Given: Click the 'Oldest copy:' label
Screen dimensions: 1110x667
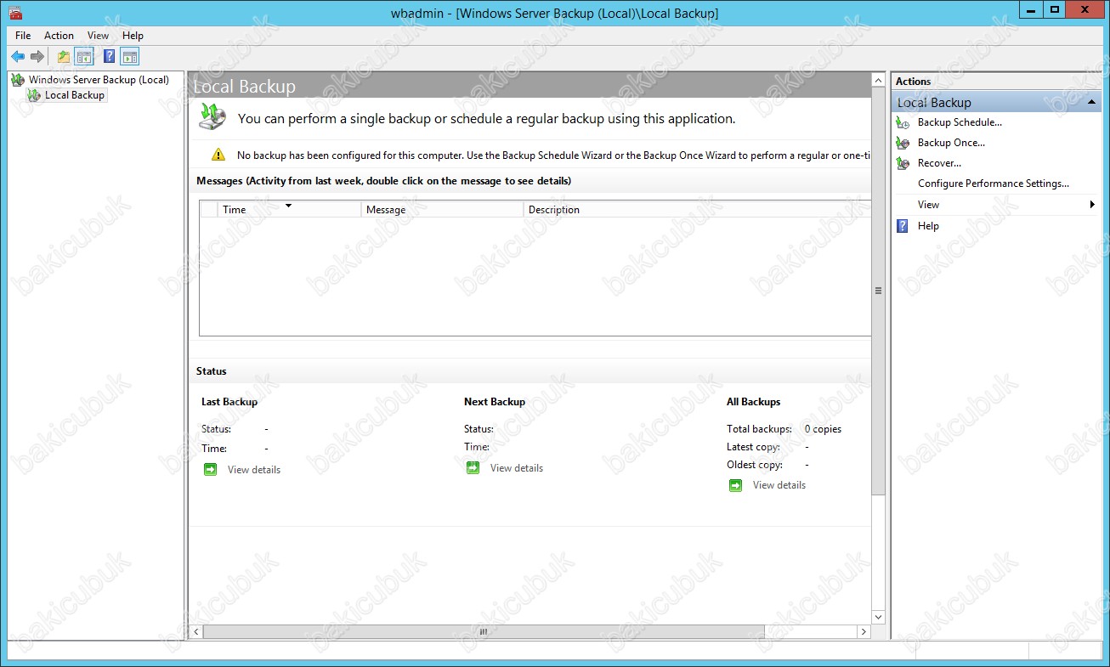Looking at the screenshot, I should point(755,465).
